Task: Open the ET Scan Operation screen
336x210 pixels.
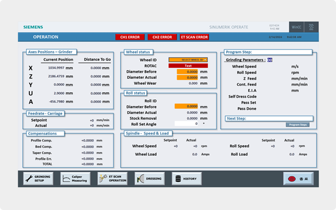Action: click(x=112, y=179)
